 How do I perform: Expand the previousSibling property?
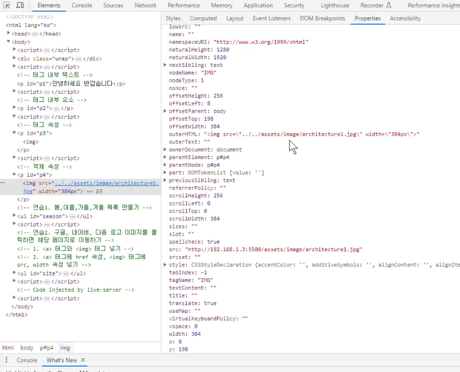pyautogui.click(x=165, y=180)
